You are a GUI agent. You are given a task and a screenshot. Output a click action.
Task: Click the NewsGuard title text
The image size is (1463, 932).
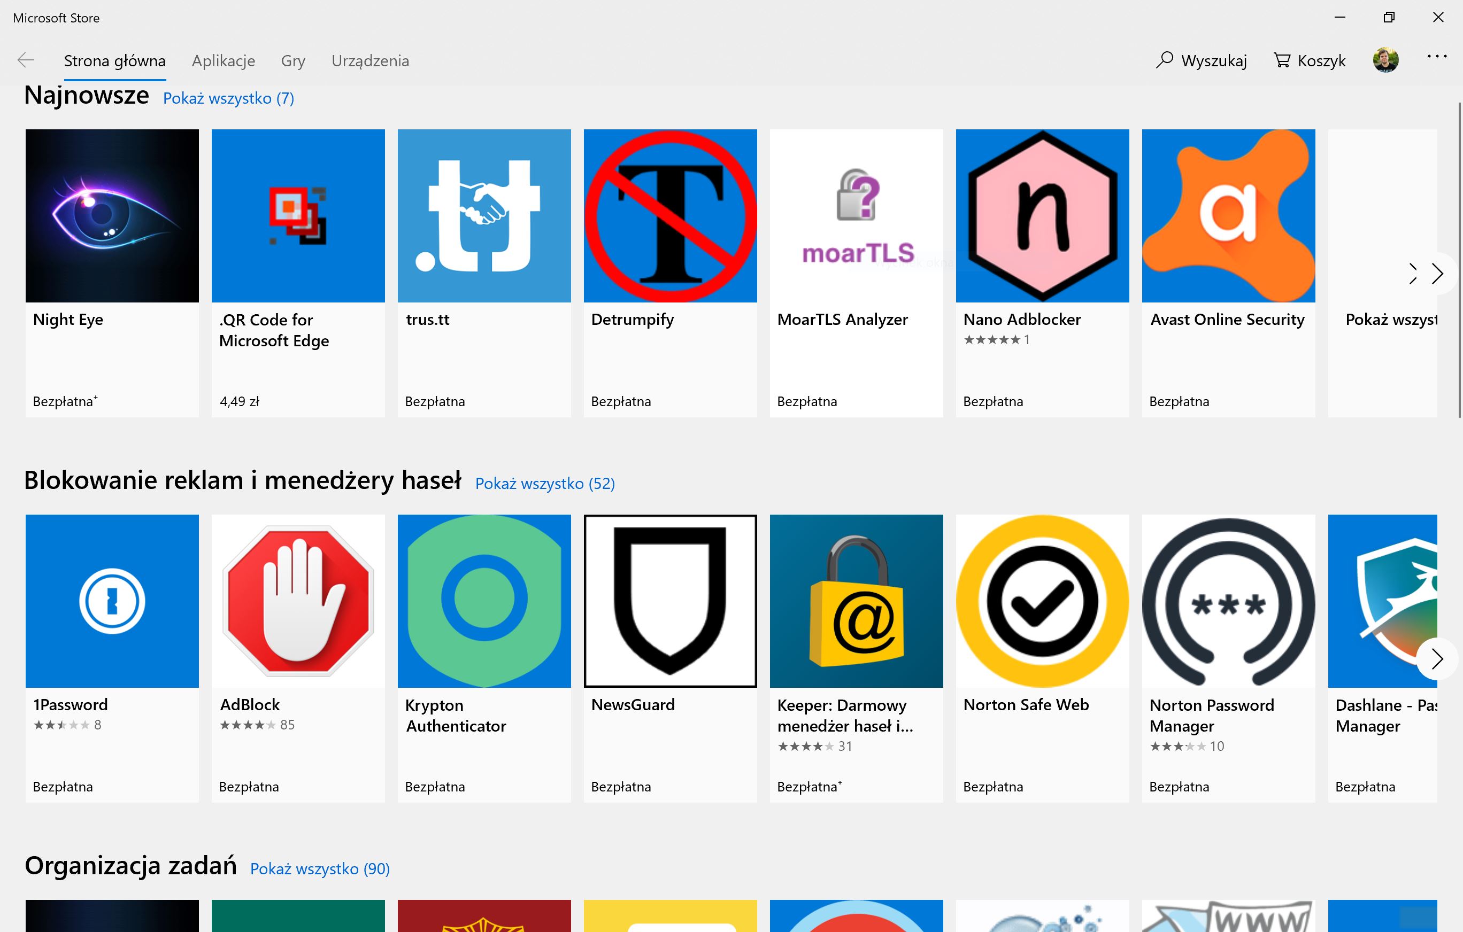(x=633, y=705)
